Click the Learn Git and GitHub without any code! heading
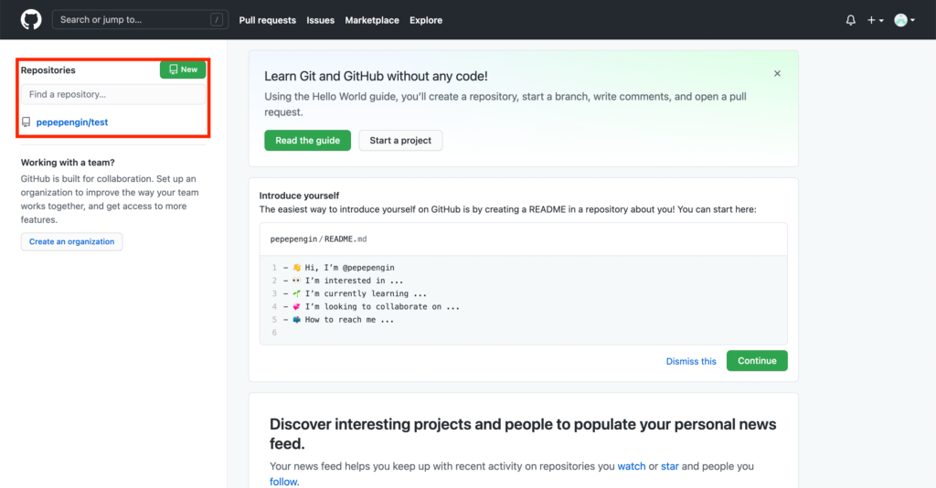 coord(376,77)
